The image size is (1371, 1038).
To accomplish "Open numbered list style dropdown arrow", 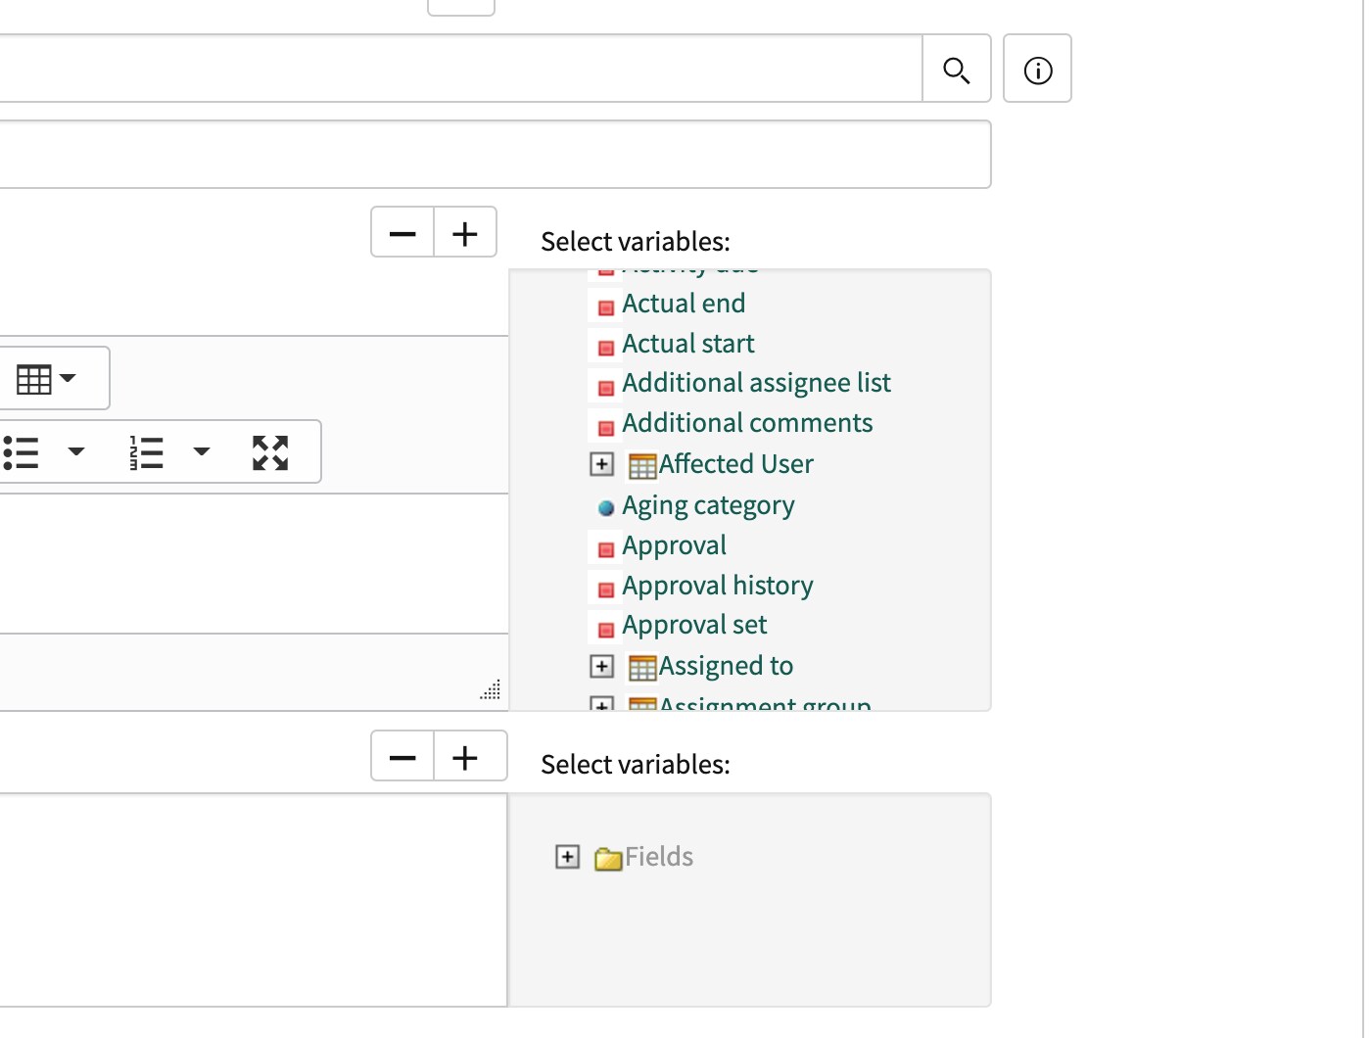I will click(202, 451).
